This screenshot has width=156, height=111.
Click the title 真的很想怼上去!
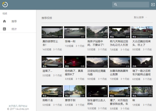(50, 43)
